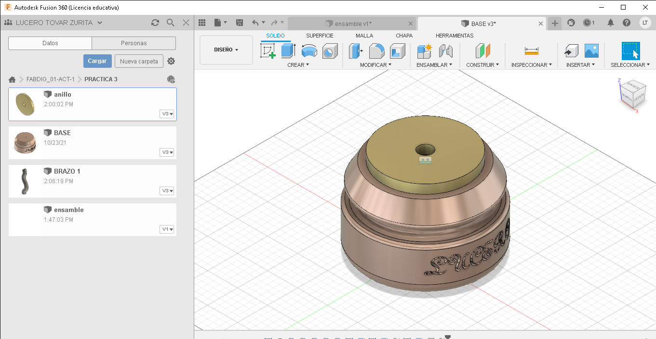The width and height of the screenshot is (656, 339).
Task: Click the Measure ruler icon
Action: point(532,51)
